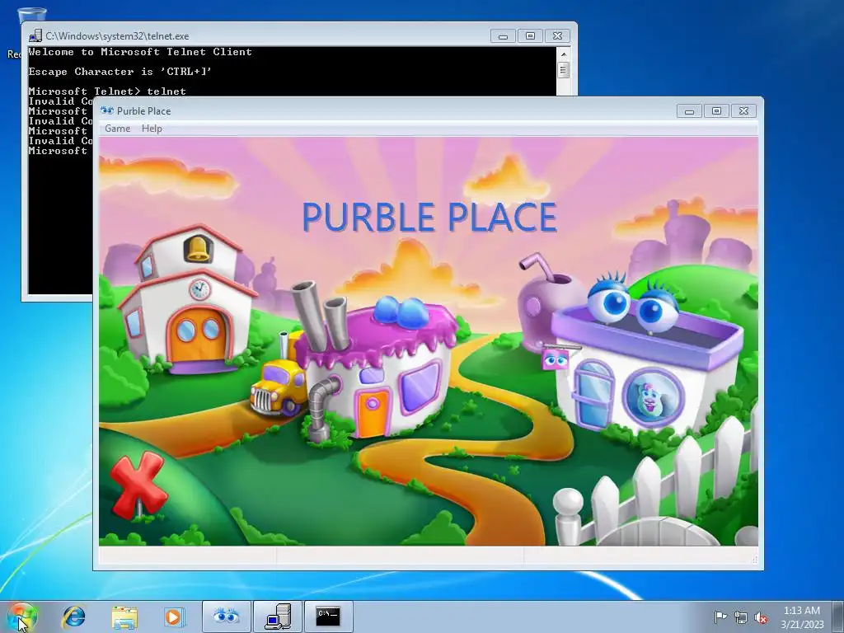Switch to telnet network taskbar button
This screenshot has height=633, width=844.
(278, 617)
